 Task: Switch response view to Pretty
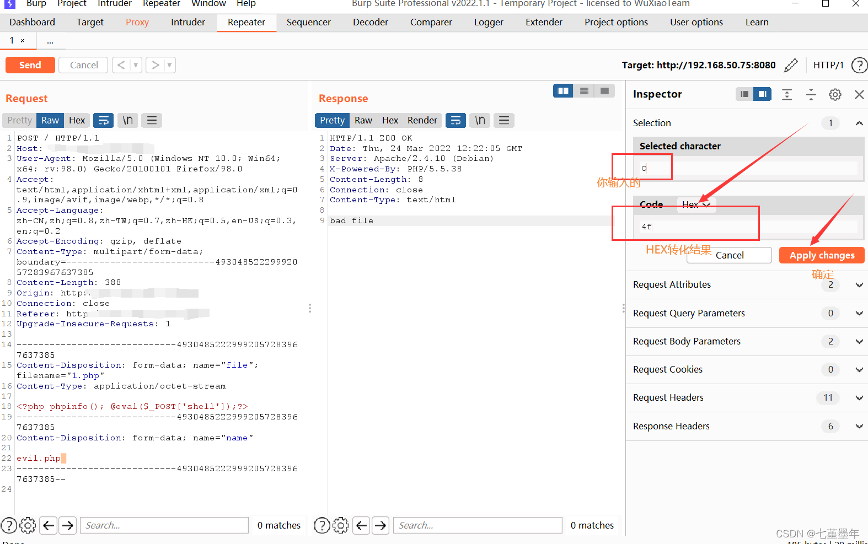click(333, 120)
